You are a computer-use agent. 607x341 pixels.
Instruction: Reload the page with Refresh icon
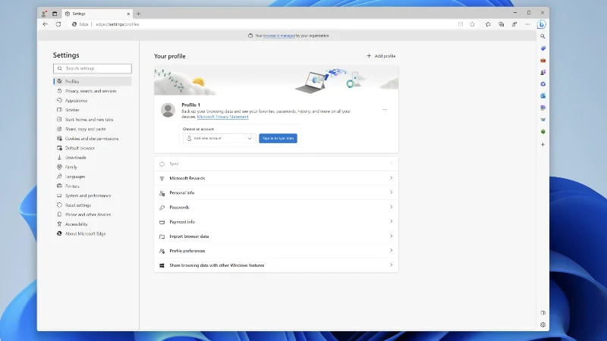[58, 24]
